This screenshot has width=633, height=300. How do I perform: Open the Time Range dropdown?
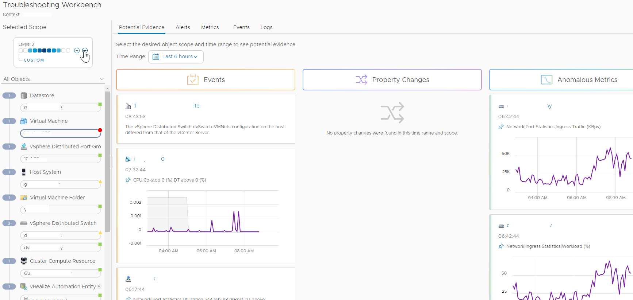pyautogui.click(x=176, y=57)
